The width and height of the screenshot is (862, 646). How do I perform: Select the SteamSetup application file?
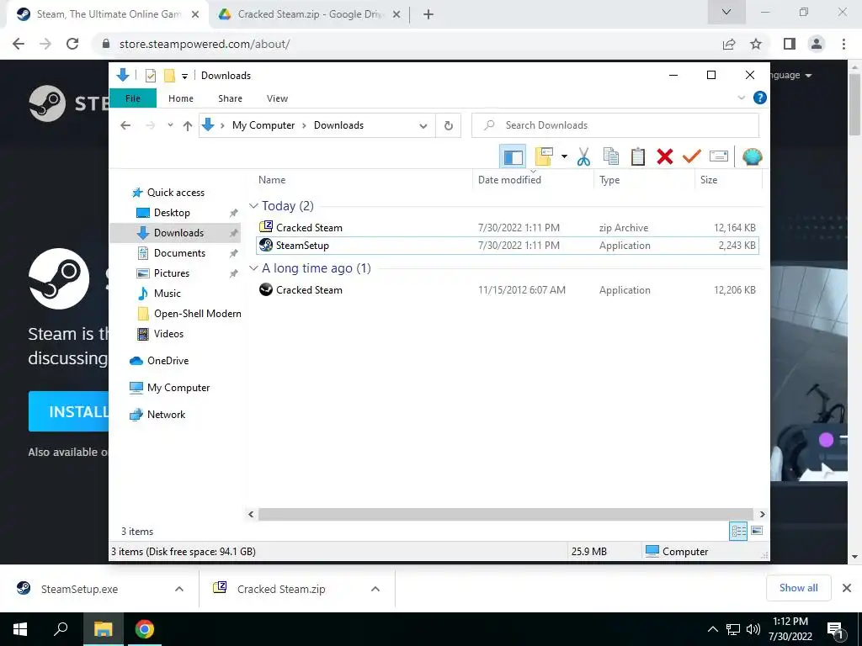(508, 246)
